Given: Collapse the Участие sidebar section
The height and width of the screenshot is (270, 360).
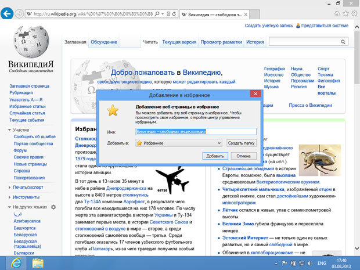Looking at the screenshot, I should [9, 130].
